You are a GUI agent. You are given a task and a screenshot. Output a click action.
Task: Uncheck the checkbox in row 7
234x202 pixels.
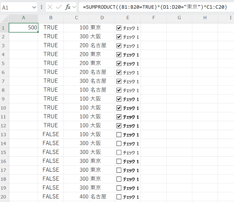click(119, 81)
